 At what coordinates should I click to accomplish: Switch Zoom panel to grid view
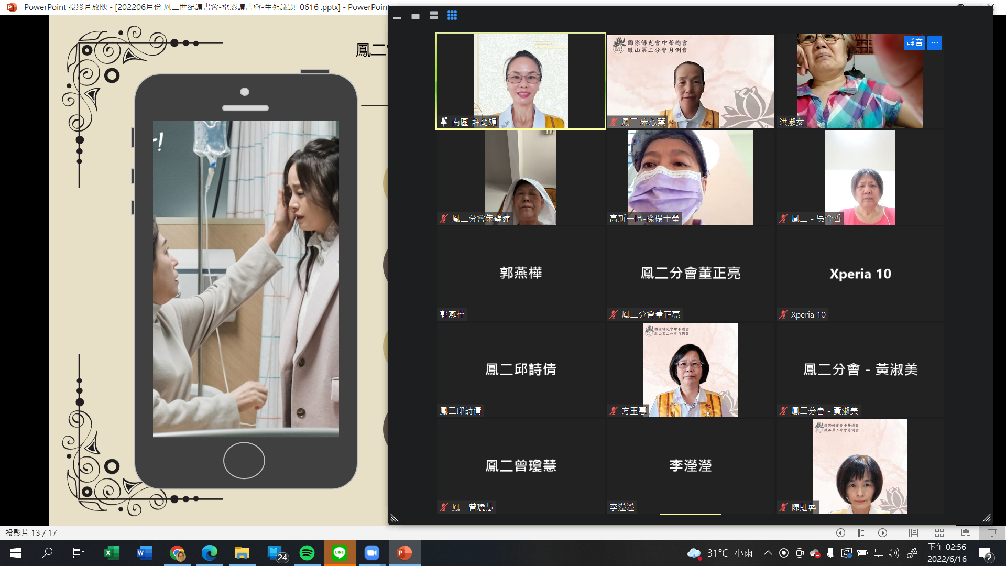(x=452, y=16)
